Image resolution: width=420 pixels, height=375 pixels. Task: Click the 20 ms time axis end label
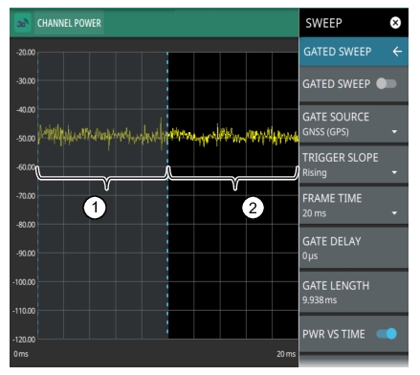click(x=286, y=354)
